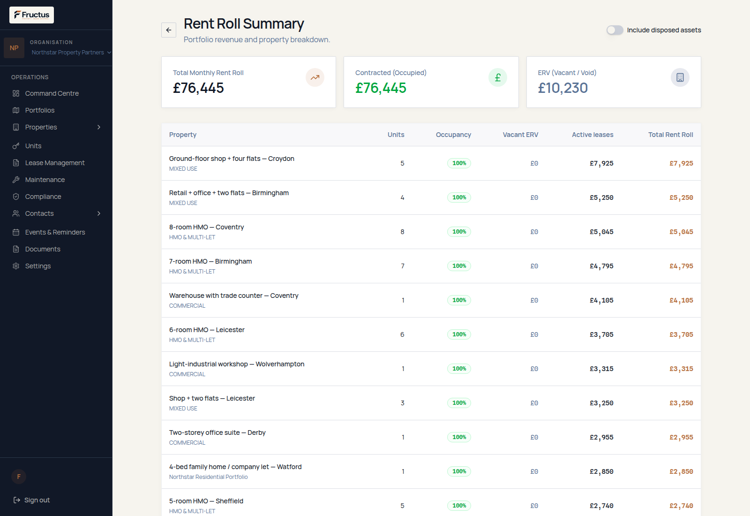
Task: Click the Sign out arrow icon
Action: coord(17,500)
